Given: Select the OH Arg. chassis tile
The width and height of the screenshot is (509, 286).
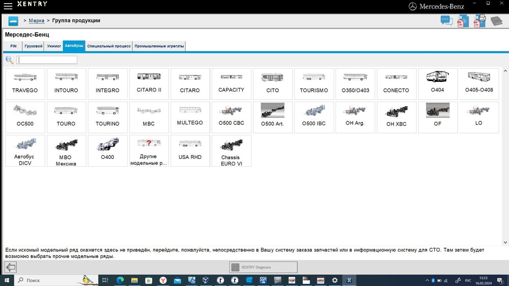Looking at the screenshot, I should tap(356, 117).
